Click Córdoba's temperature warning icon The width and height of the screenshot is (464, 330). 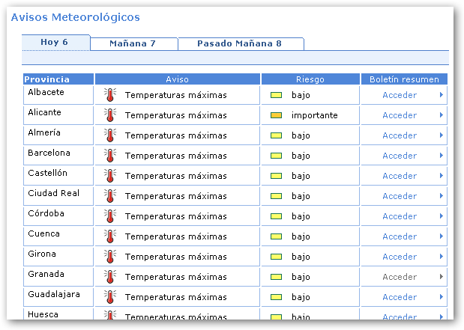110,216
